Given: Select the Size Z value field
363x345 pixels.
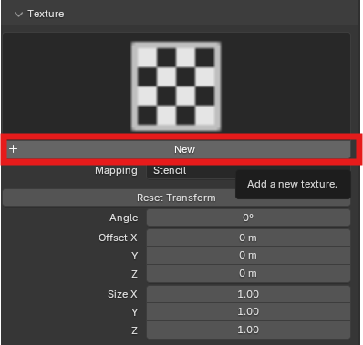Looking at the screenshot, I should [x=248, y=330].
